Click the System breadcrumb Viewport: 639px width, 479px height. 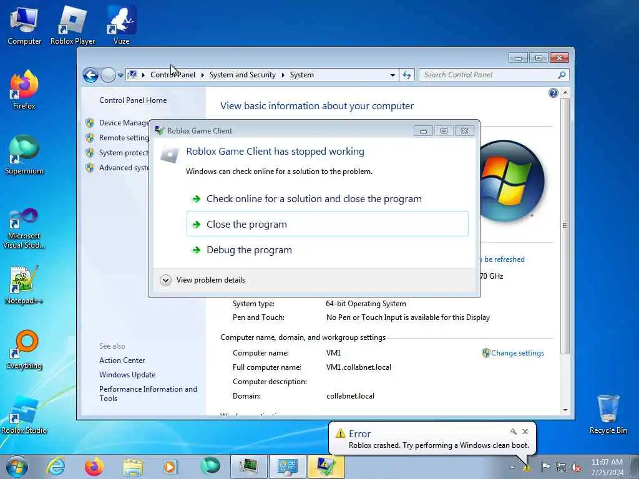pyautogui.click(x=301, y=75)
